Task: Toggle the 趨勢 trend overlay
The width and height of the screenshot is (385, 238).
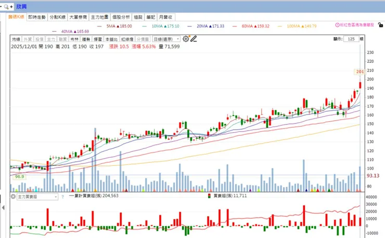Action: (86, 39)
